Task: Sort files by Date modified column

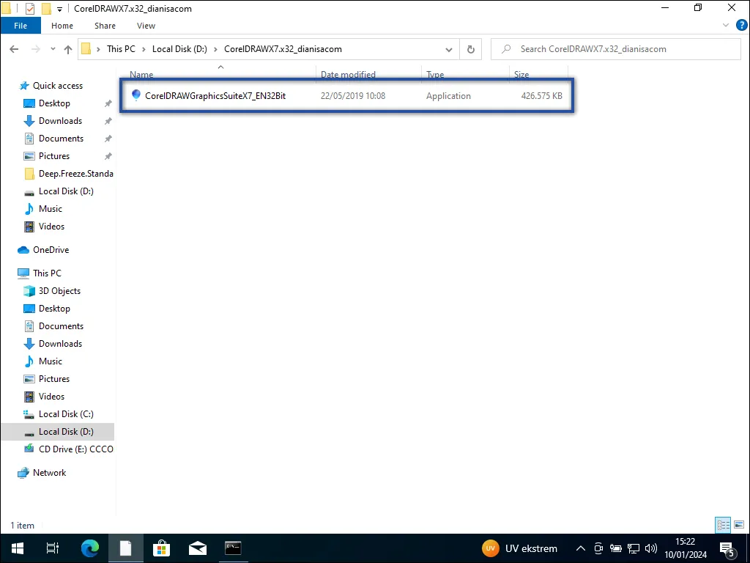Action: (x=348, y=75)
